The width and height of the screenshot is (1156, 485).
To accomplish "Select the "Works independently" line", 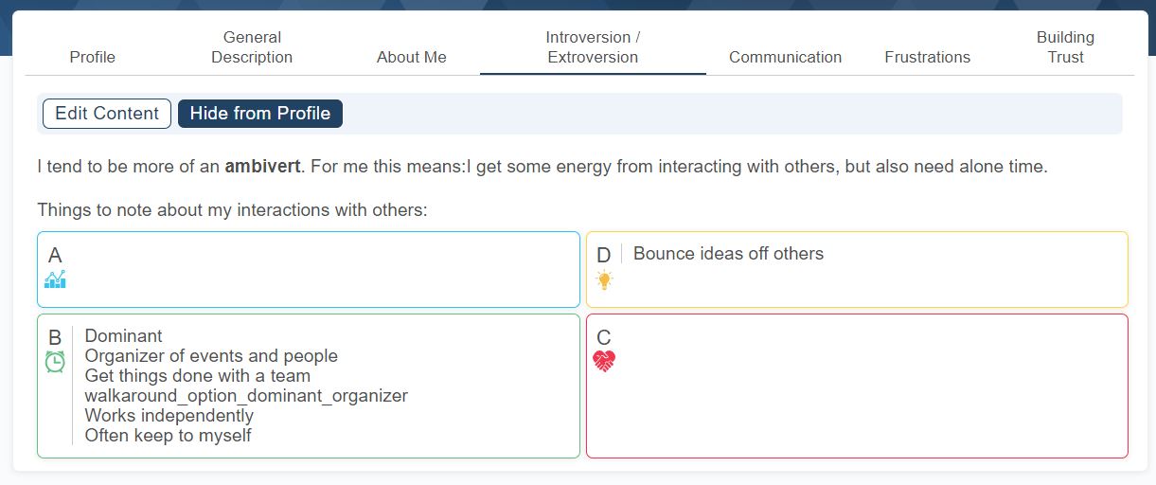I will 169,416.
